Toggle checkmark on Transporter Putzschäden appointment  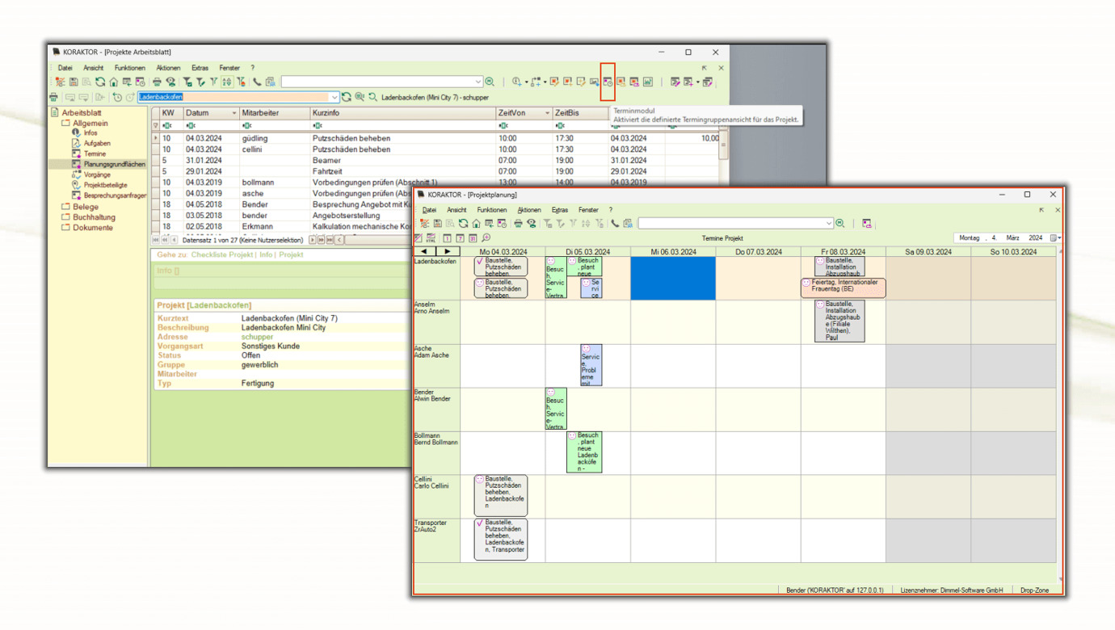point(480,523)
